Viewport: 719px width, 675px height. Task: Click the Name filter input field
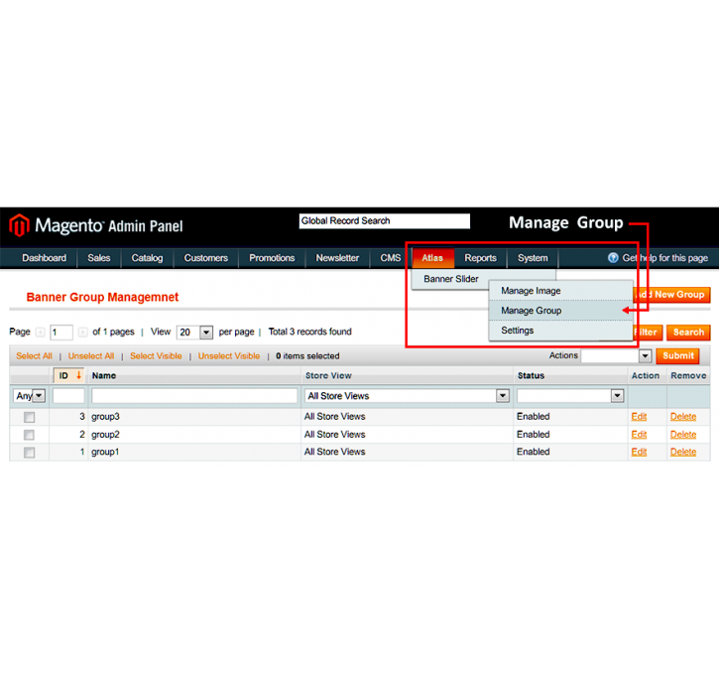coord(194,395)
